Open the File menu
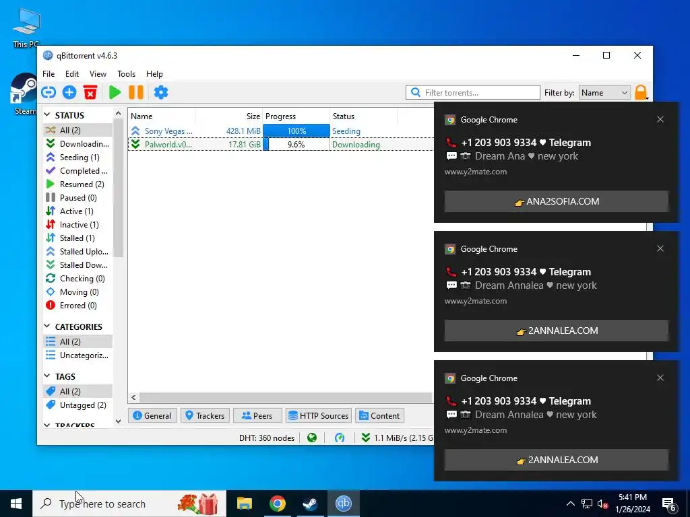The height and width of the screenshot is (517, 690). pyautogui.click(x=49, y=74)
